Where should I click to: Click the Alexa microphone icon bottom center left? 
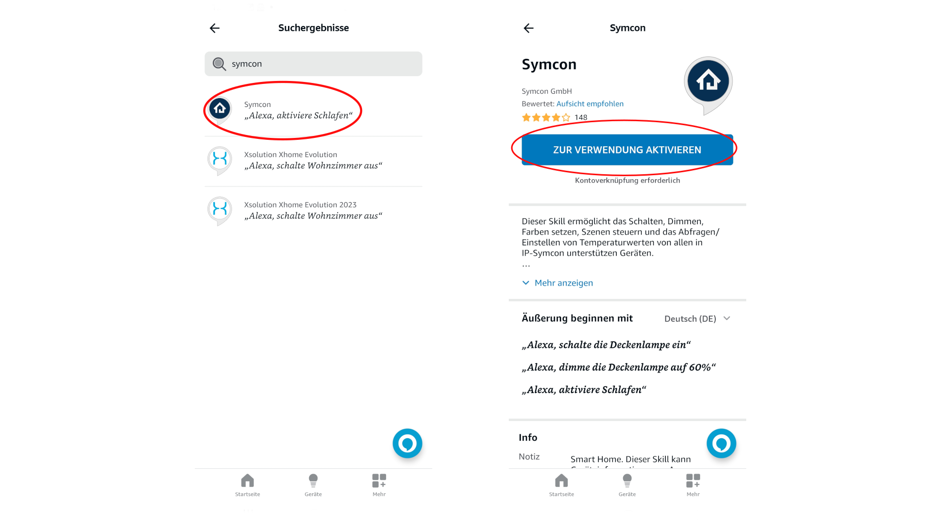408,443
